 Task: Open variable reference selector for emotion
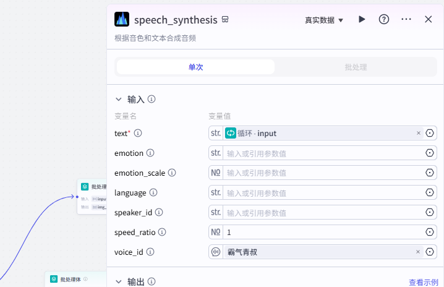[430, 153]
